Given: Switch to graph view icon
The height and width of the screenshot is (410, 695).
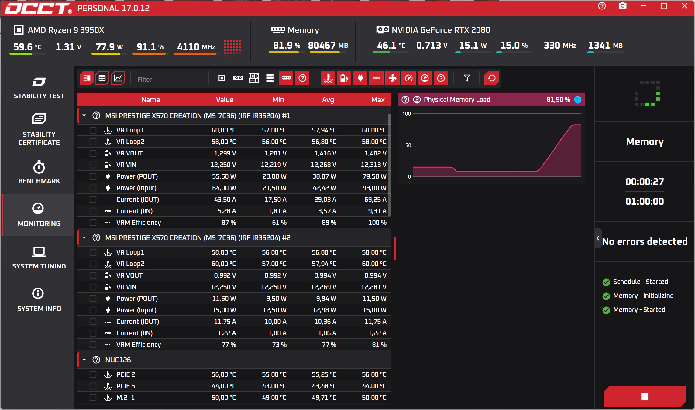Looking at the screenshot, I should click(x=118, y=78).
